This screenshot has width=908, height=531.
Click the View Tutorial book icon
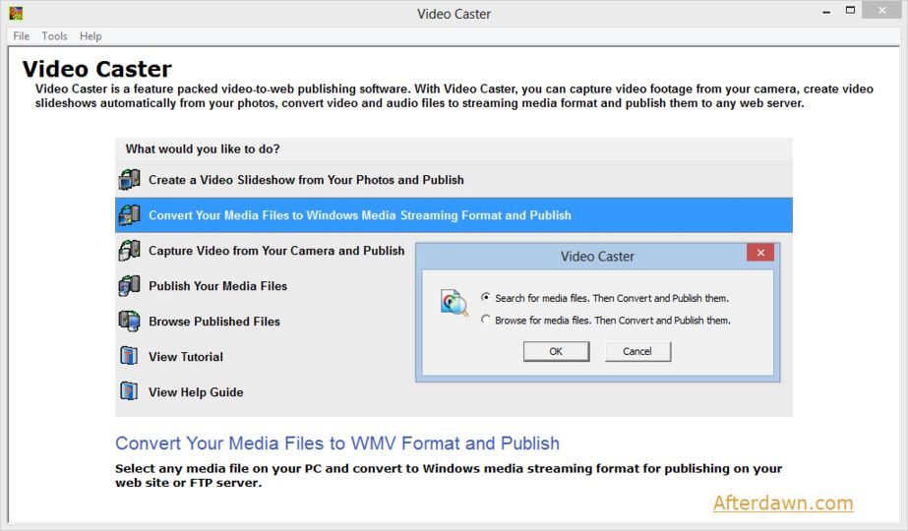click(x=129, y=356)
